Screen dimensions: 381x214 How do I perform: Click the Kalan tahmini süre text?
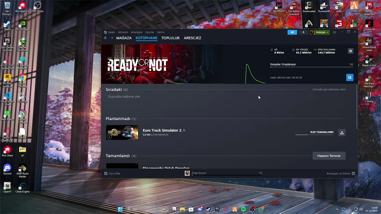[286, 78]
